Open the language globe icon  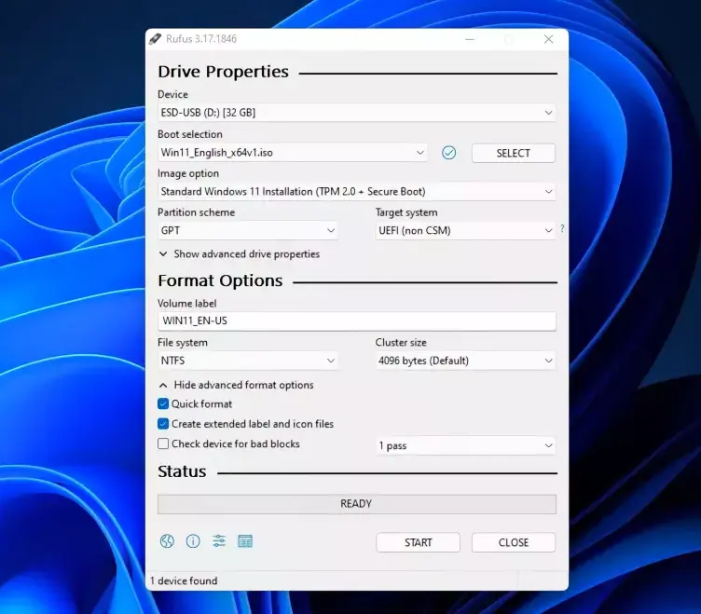click(x=167, y=541)
